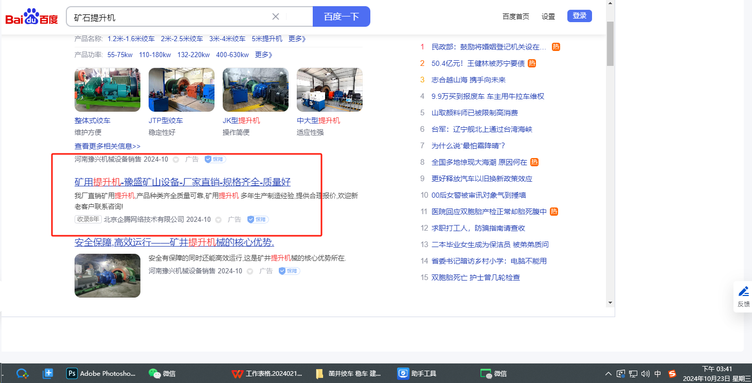
Task: Open hot search 医院回应双胞胎产检正常却胎死腹中
Action: [489, 212]
